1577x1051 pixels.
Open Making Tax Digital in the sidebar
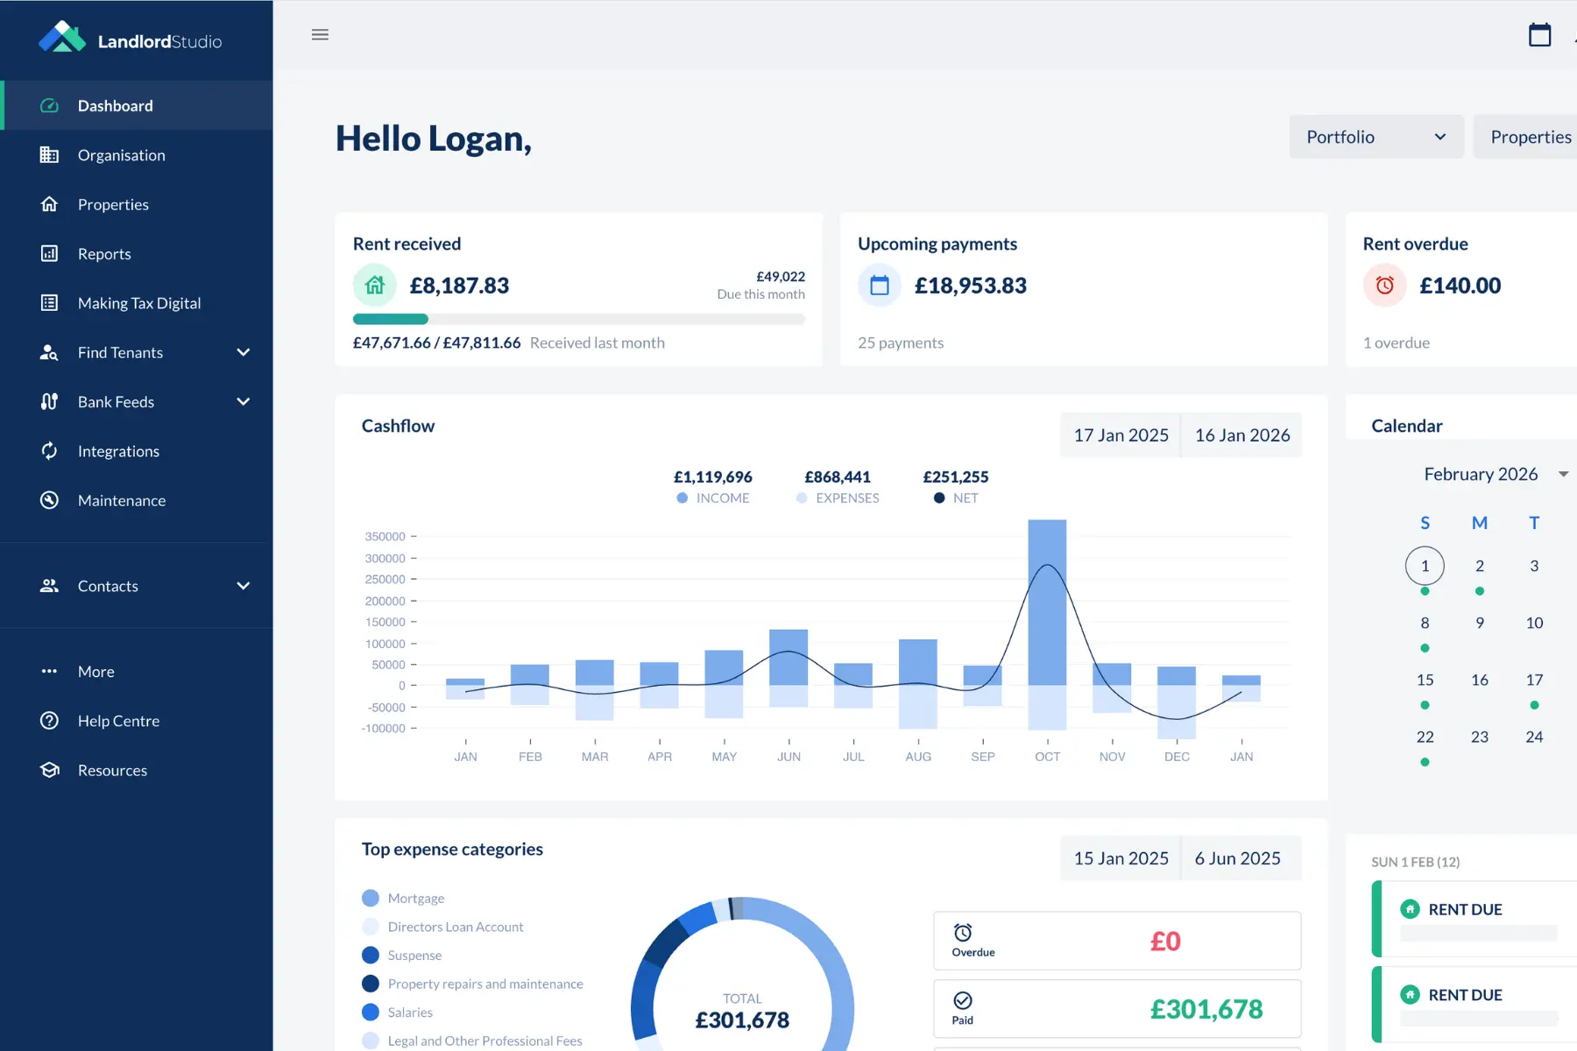137,303
